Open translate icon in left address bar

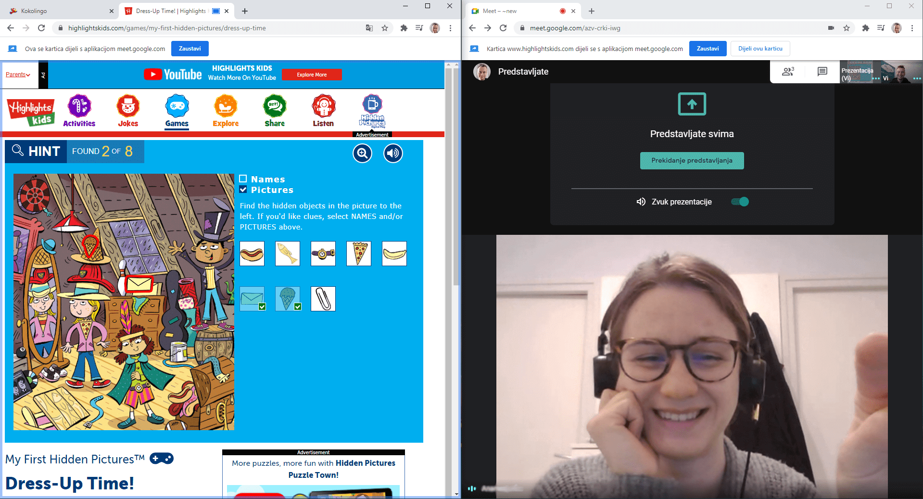(x=369, y=28)
